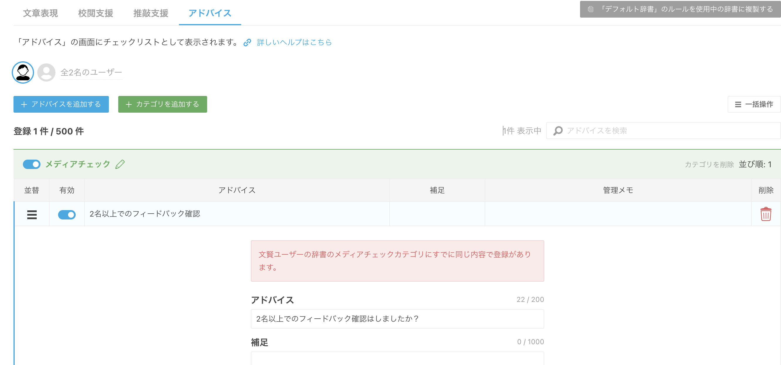Click the chain link icon beside help text
This screenshot has height=365, width=781.
[247, 43]
